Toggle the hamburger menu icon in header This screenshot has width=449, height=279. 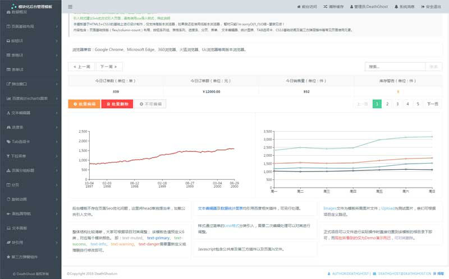click(70, 7)
